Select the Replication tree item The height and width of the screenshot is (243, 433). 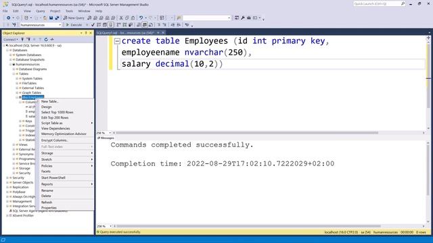pyautogui.click(x=20, y=187)
